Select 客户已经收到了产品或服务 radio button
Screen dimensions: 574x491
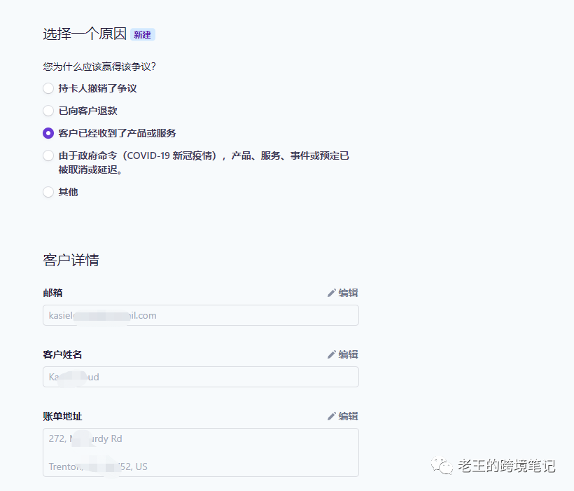48,133
